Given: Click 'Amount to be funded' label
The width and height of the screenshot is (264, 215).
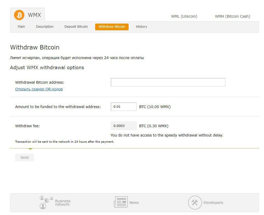Looking at the screenshot, I should point(58,107).
